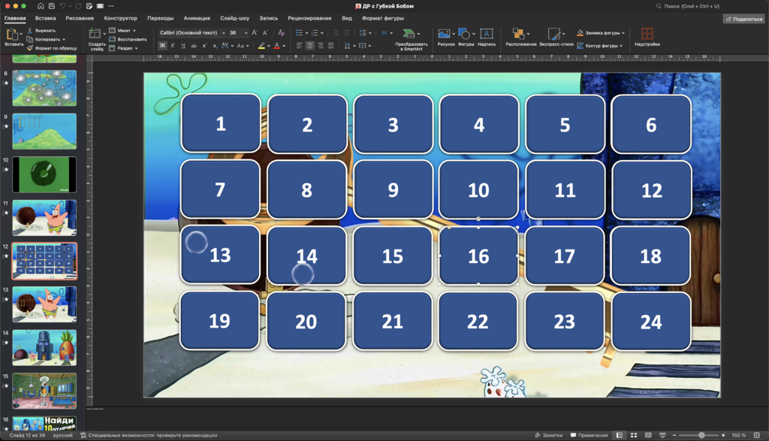Center the text horizontally
Image resolution: width=769 pixels, height=441 pixels.
click(x=309, y=46)
